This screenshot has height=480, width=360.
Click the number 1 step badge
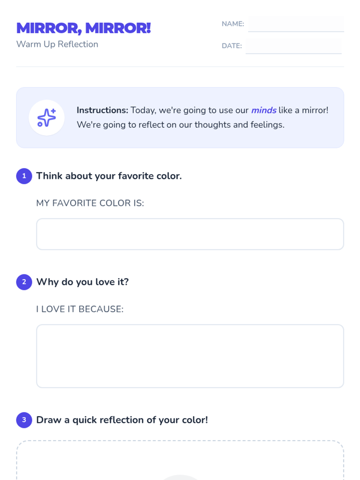point(24,176)
